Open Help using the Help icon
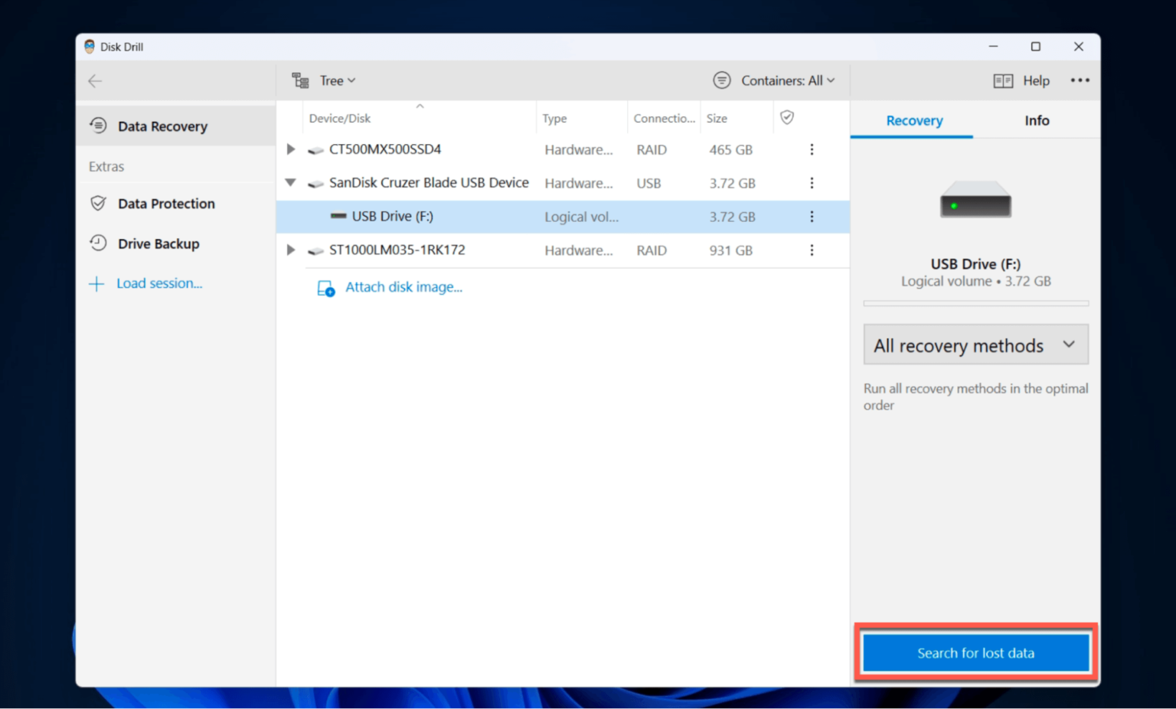 [x=1003, y=80]
